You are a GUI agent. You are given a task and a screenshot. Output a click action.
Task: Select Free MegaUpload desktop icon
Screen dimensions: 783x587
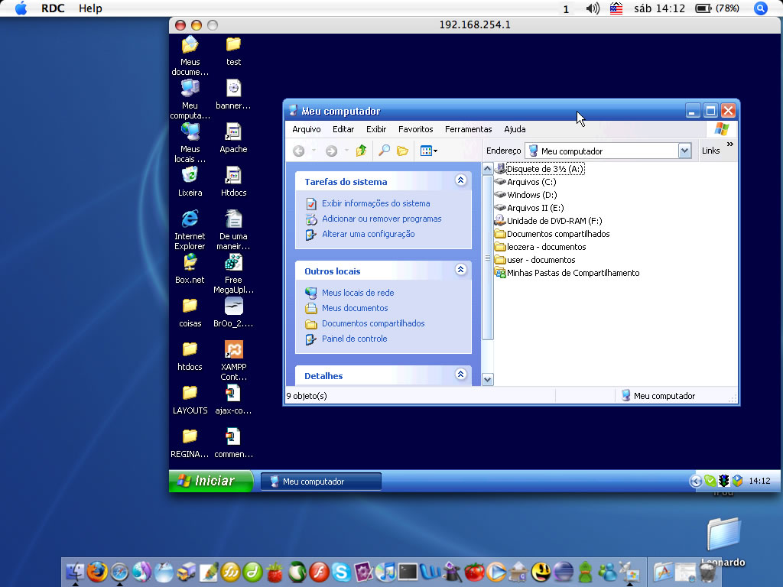click(x=233, y=273)
